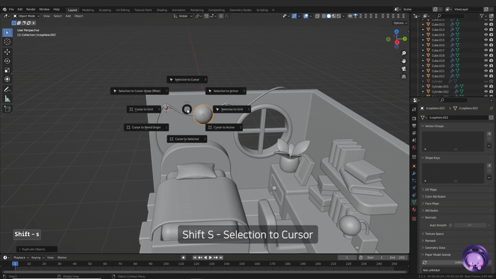This screenshot has height=279, width=496.
Task: Choose Selection to Active option
Action: (x=225, y=91)
